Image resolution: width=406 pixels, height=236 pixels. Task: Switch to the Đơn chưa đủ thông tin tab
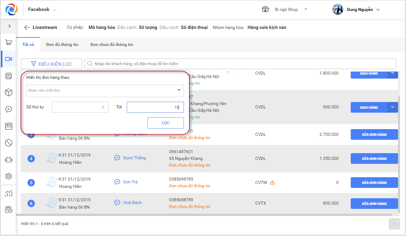click(112, 44)
